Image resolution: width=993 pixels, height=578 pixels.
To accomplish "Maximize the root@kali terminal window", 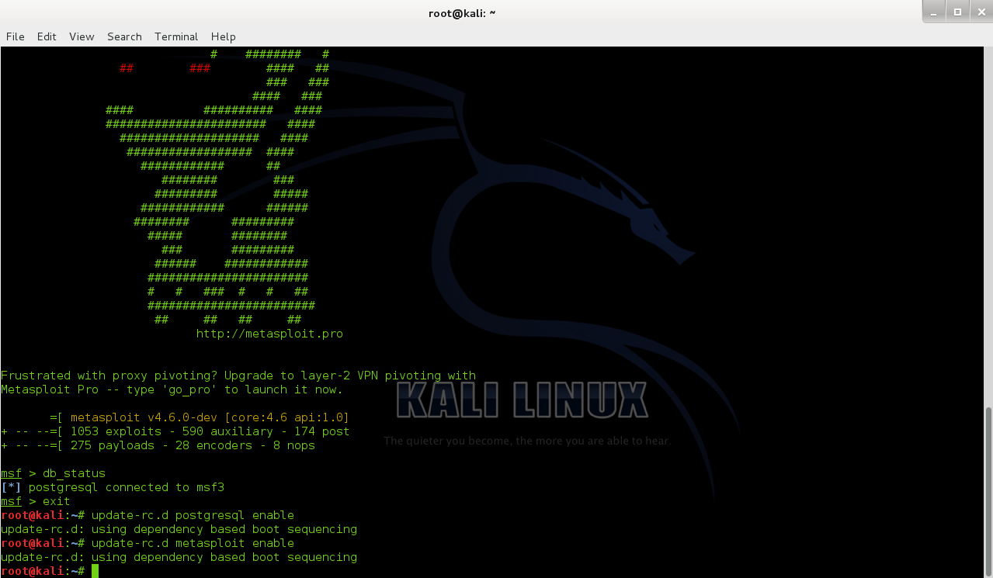I will tap(957, 11).
